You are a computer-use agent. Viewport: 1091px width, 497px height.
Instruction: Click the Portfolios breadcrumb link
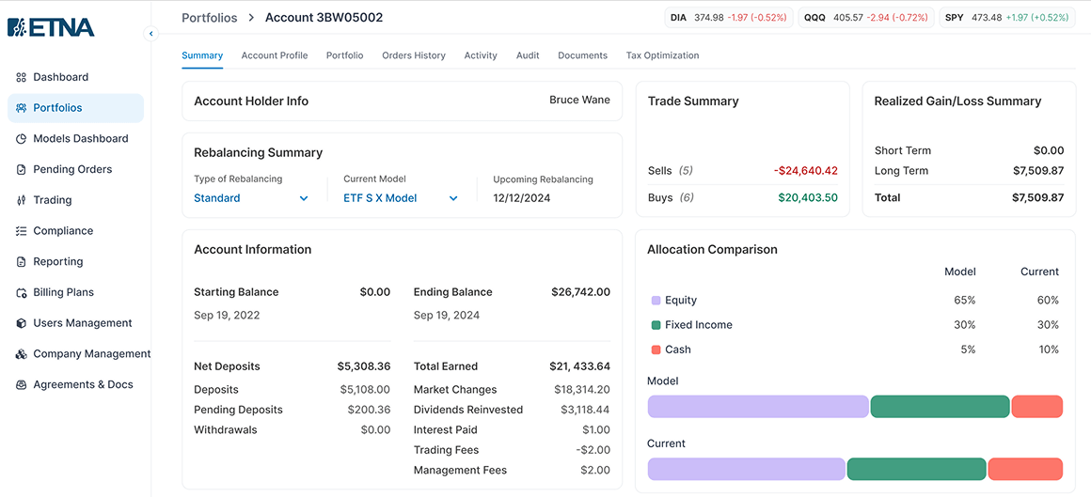210,17
